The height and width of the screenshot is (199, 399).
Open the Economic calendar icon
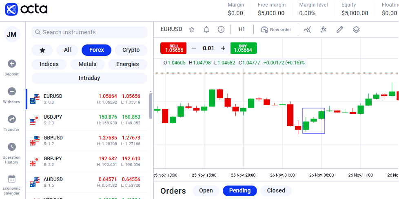tap(12, 179)
